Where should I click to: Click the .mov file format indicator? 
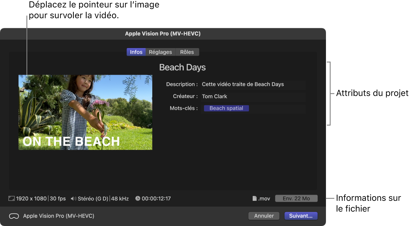[x=263, y=199]
